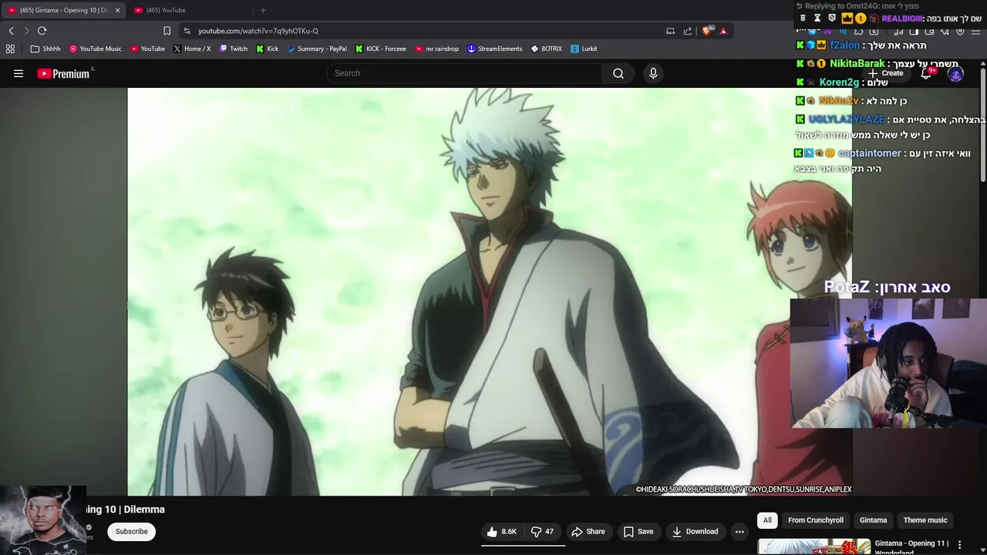Open the Lurkit bookmark
987x555 pixels.
(x=584, y=49)
